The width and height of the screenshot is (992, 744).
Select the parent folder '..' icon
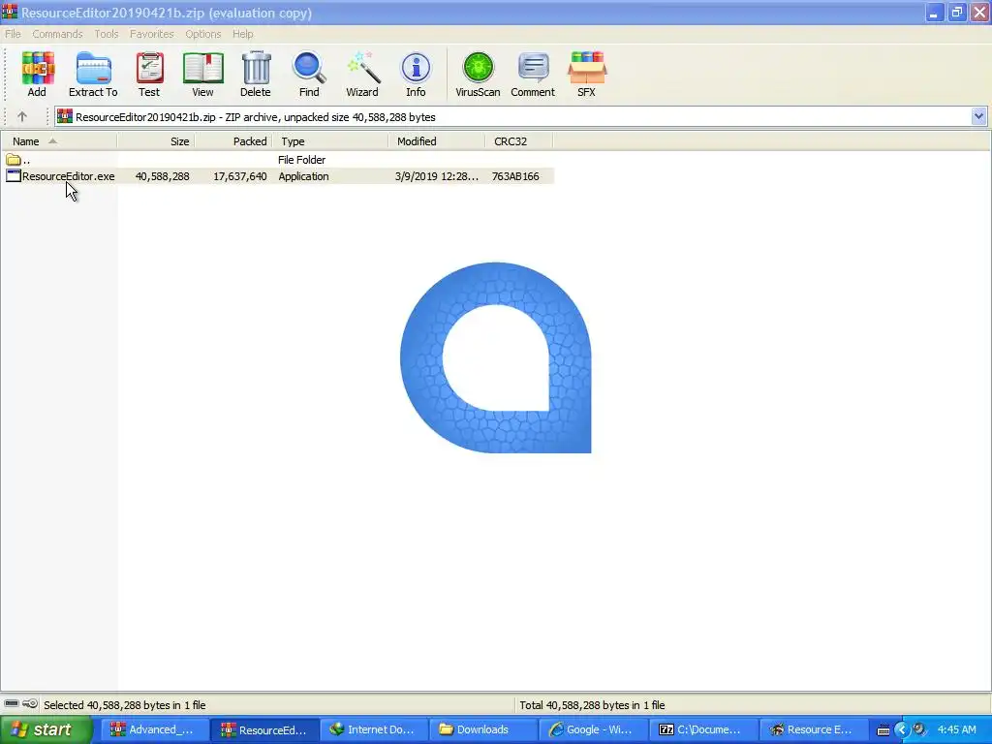point(14,160)
